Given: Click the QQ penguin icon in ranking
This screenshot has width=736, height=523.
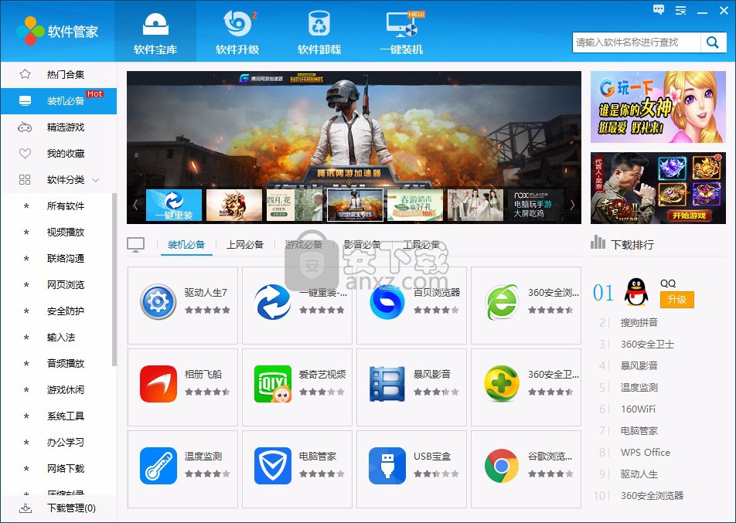Looking at the screenshot, I should pyautogui.click(x=636, y=292).
